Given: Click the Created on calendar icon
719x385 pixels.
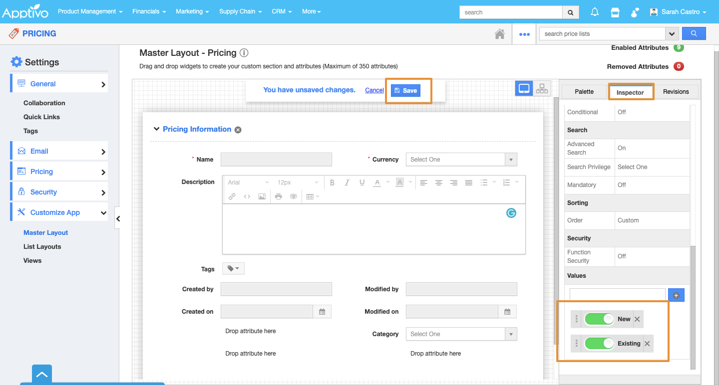Looking at the screenshot, I should (x=322, y=312).
